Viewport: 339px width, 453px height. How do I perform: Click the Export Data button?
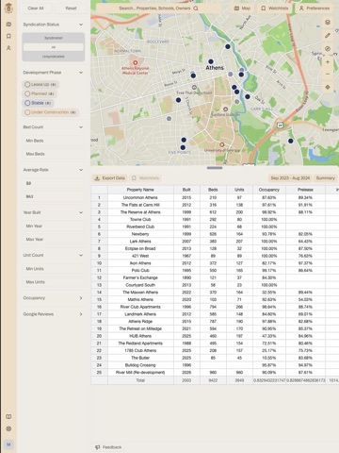(110, 178)
